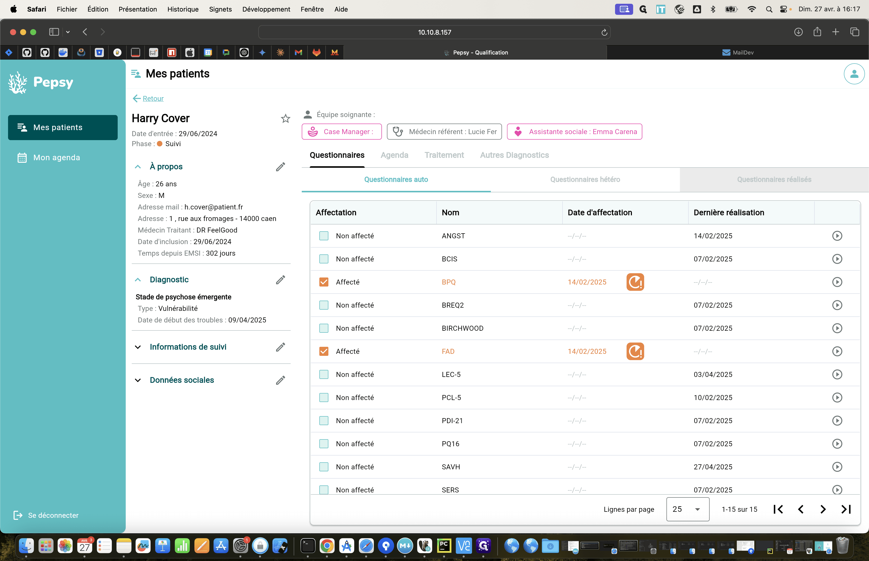Launch the BIRCHWOOD questionnaire play icon
Viewport: 869px width, 561px height.
pos(837,328)
